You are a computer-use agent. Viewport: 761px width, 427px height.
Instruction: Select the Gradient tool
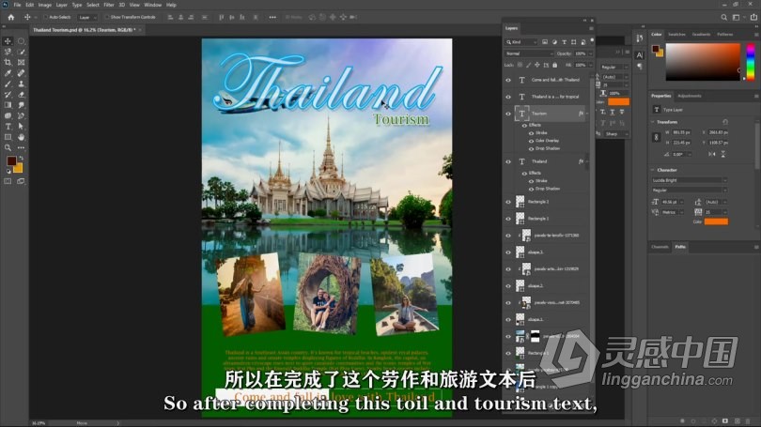click(x=8, y=105)
